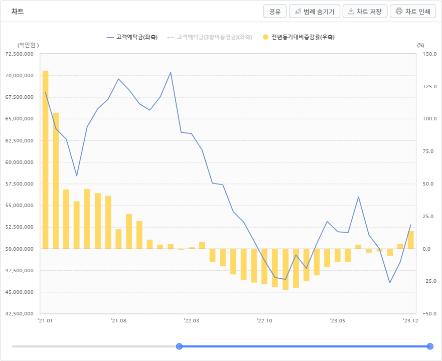Click the 차트 저장 download icon
The image size is (442, 361).
(x=351, y=11)
